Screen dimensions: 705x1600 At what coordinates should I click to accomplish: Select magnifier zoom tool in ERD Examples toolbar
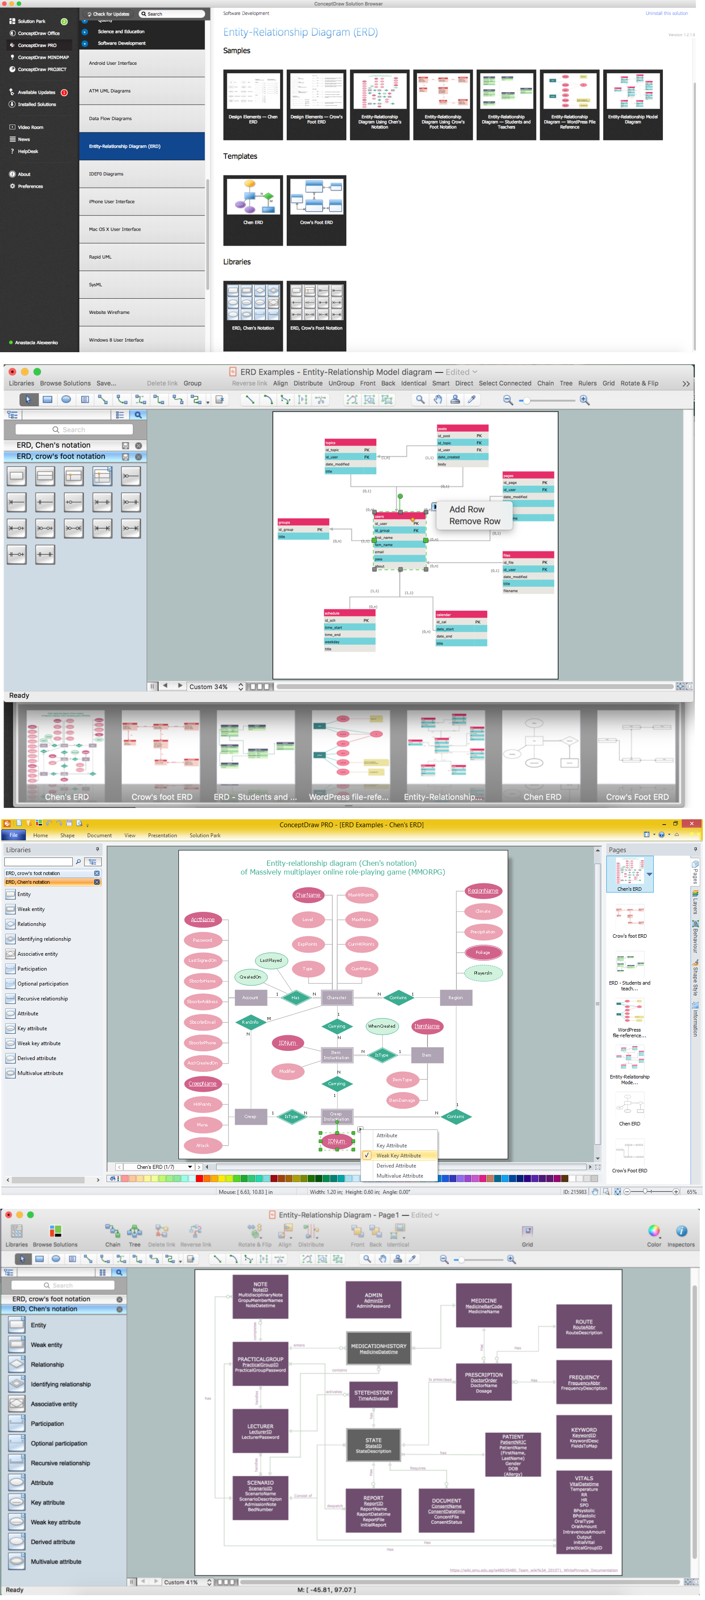420,400
